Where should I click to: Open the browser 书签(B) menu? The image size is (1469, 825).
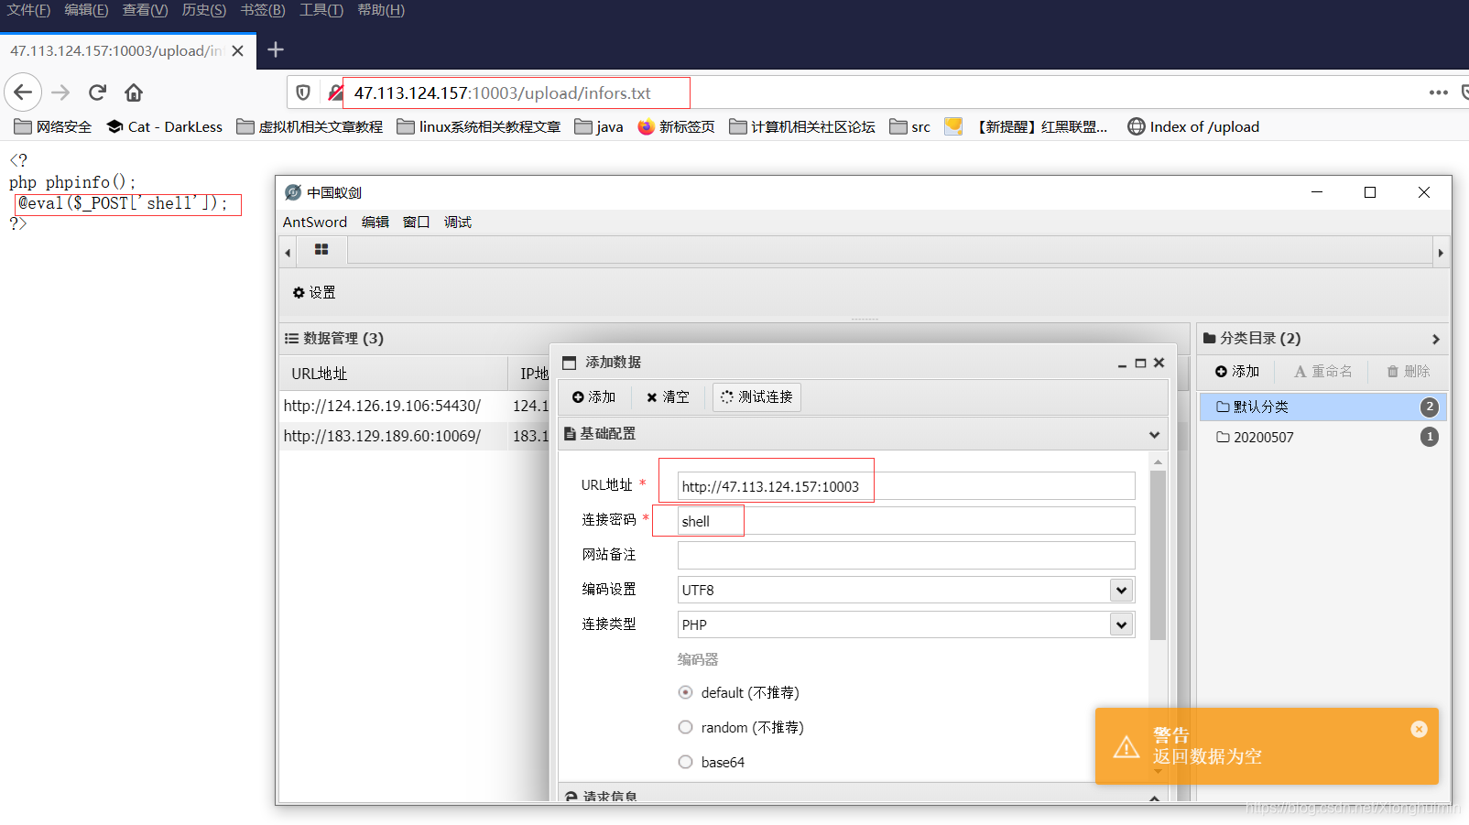pyautogui.click(x=263, y=10)
